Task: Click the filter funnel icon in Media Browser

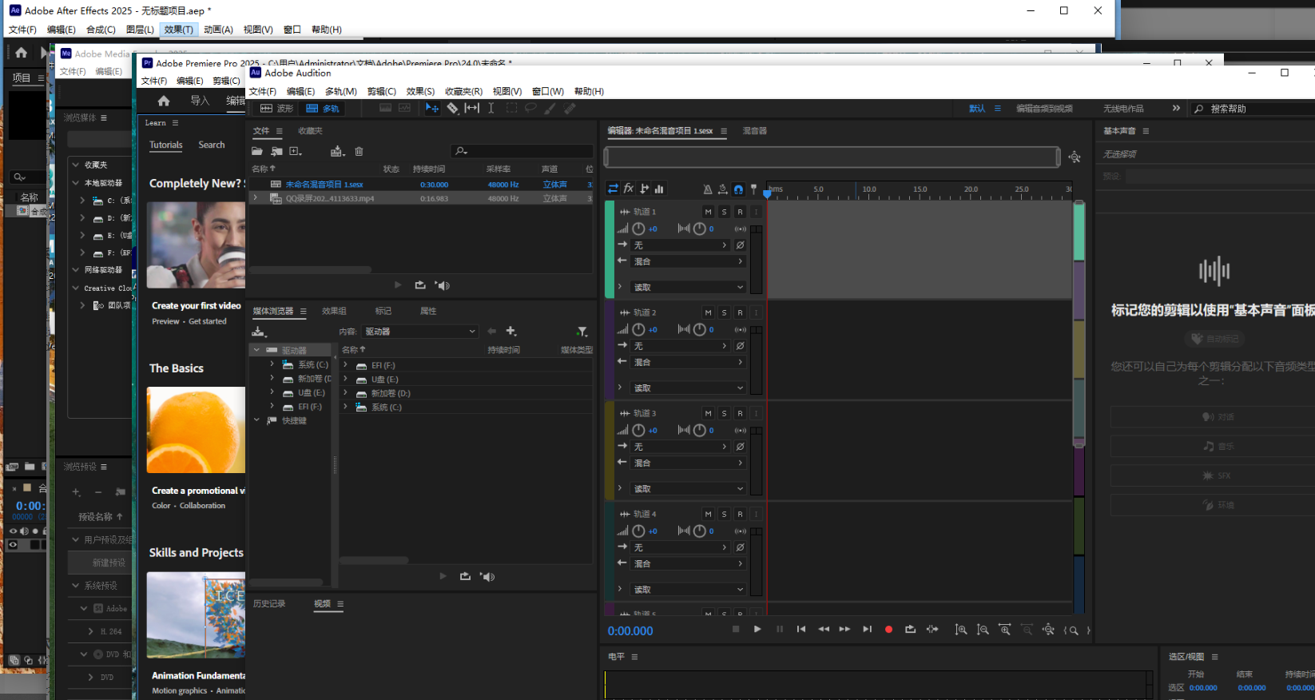Action: point(582,332)
